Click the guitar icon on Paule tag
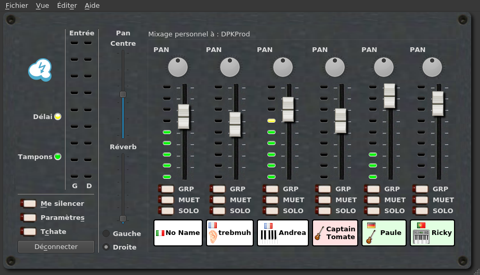Image resolution: width=480 pixels, height=275 pixels. click(371, 237)
